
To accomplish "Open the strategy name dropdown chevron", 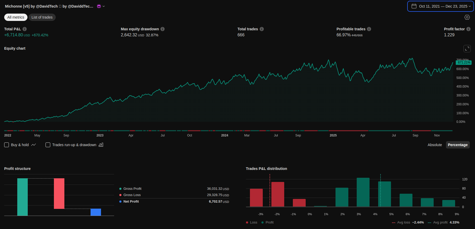I will pos(104,6).
